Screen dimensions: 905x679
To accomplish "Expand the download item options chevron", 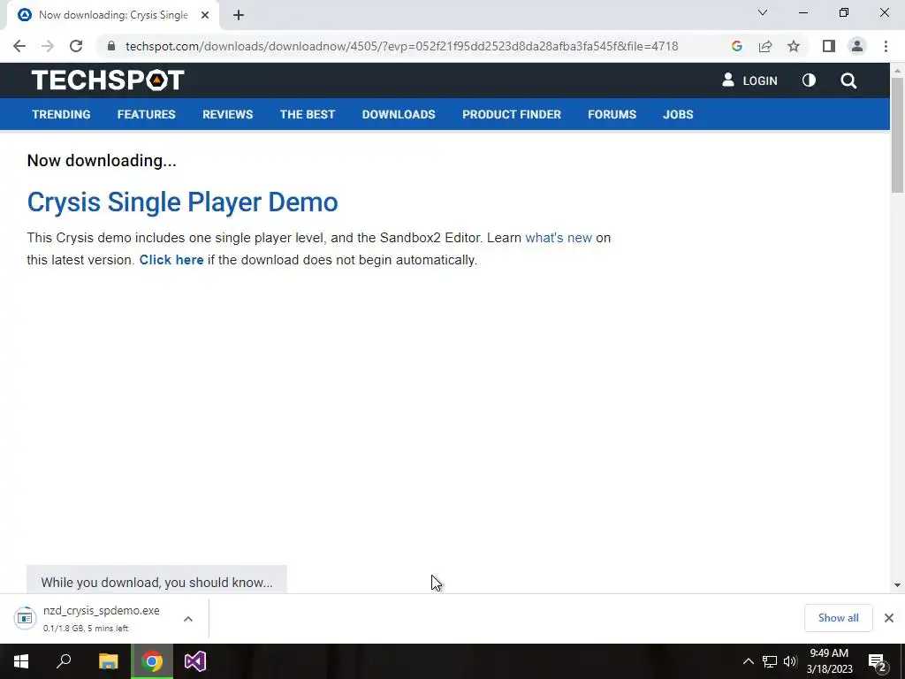I will [x=188, y=618].
